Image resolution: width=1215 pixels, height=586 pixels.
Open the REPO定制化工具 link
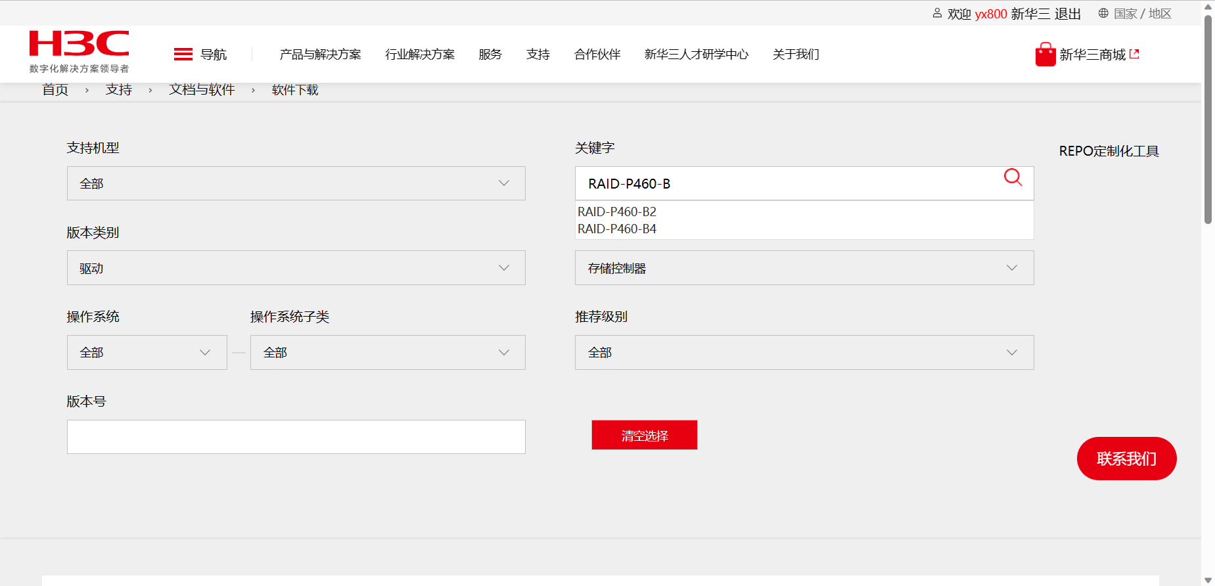click(1109, 151)
